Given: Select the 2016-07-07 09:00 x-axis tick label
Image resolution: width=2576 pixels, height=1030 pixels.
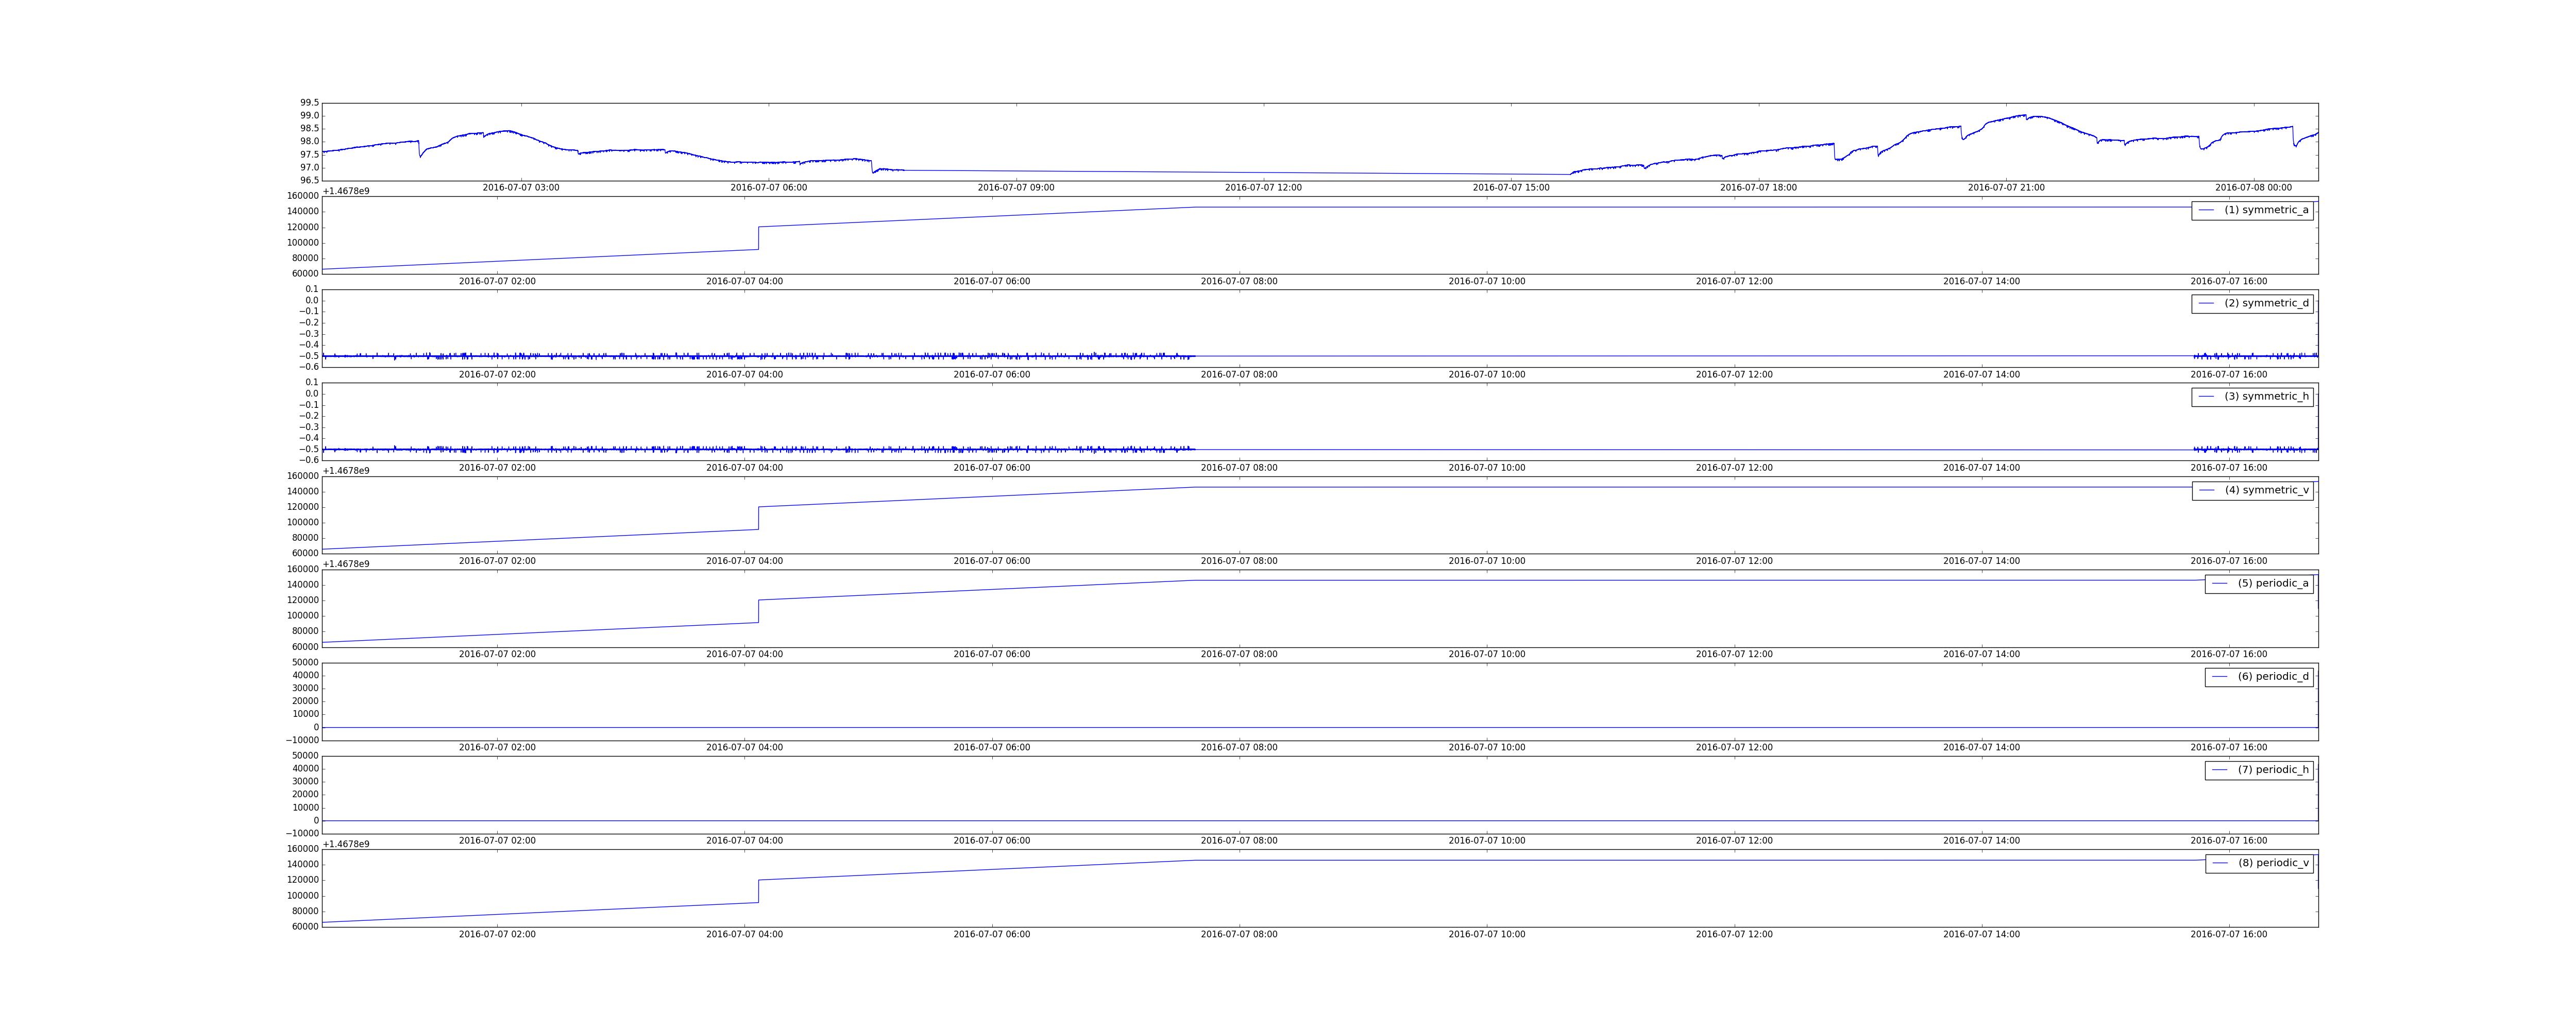Looking at the screenshot, I should [x=1016, y=188].
